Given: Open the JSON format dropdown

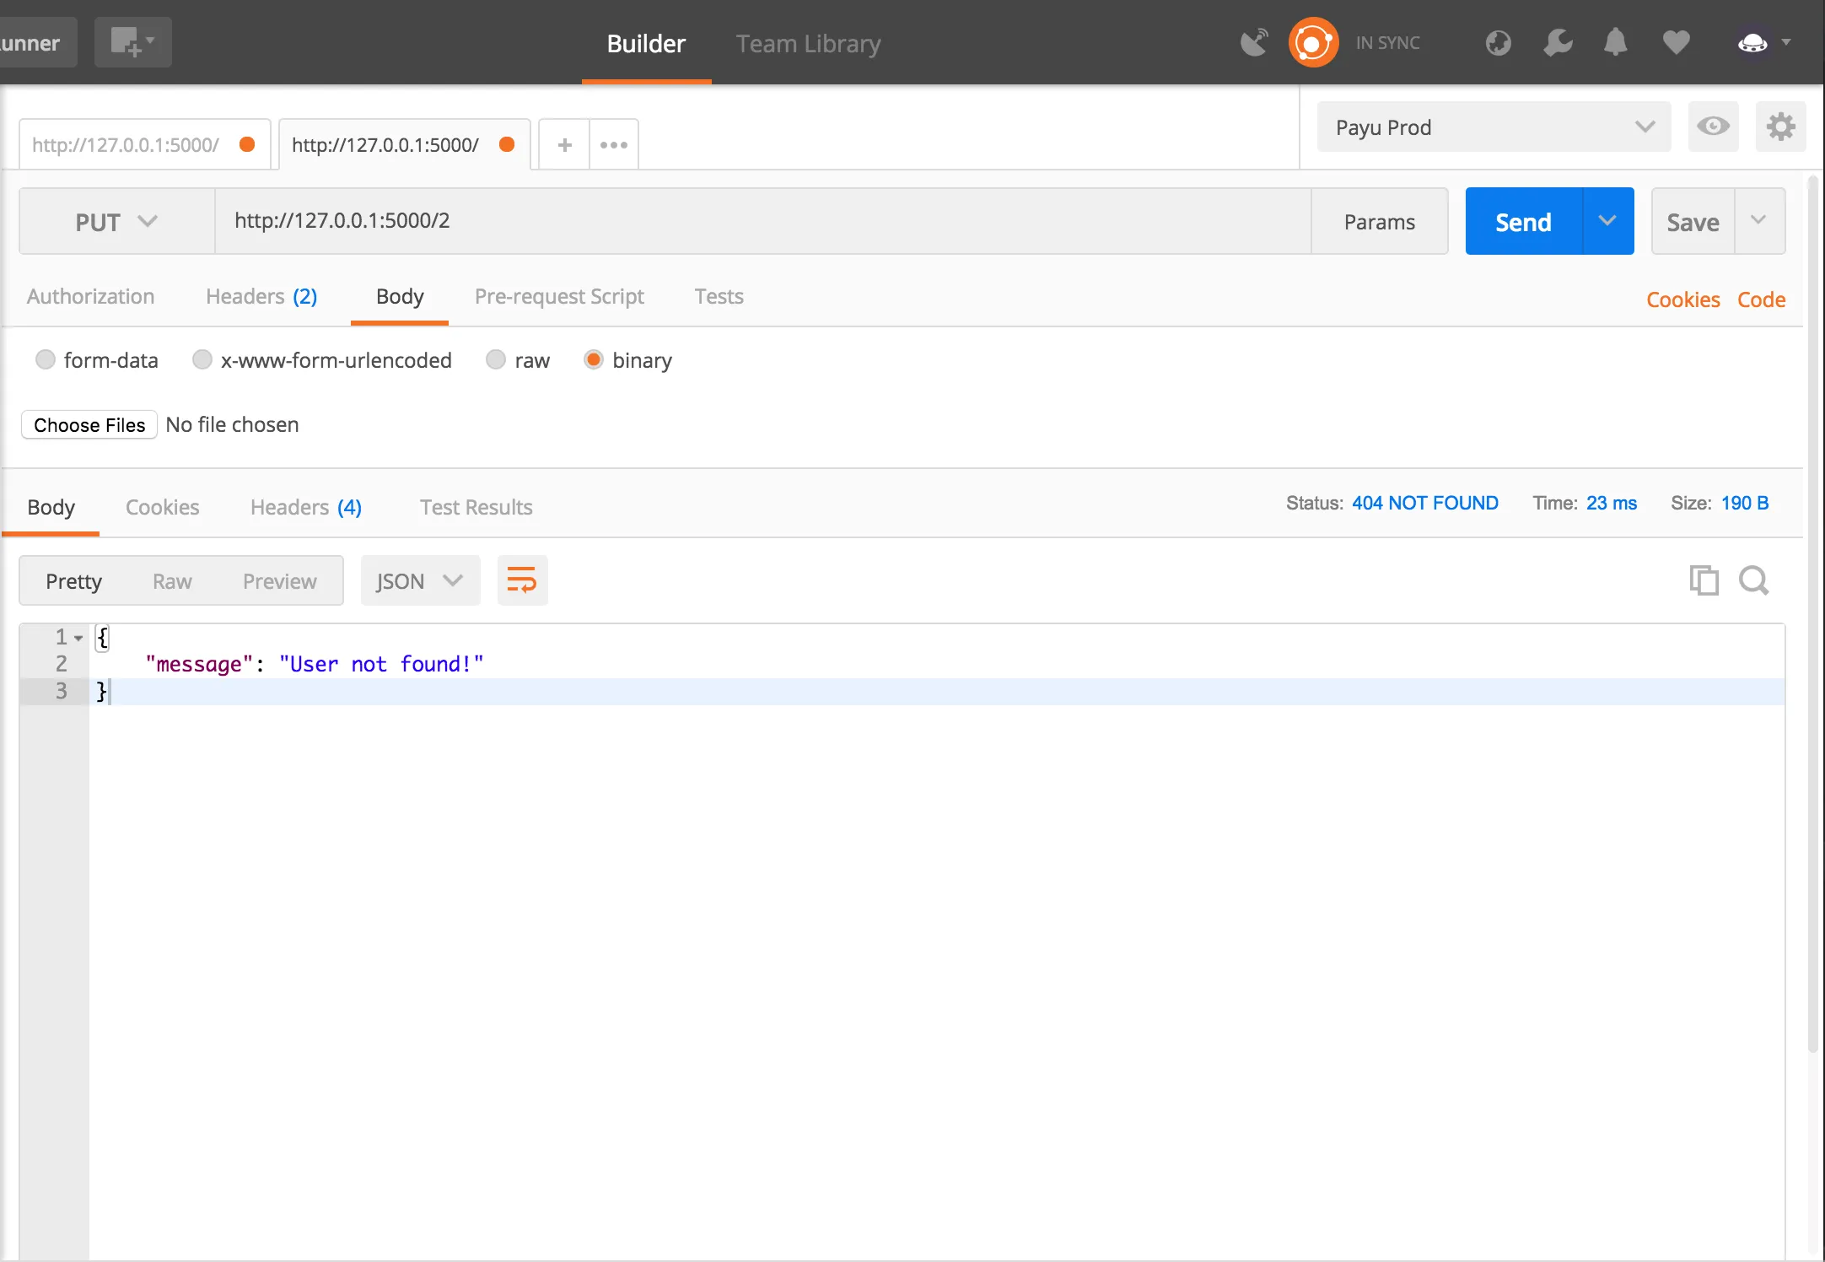Looking at the screenshot, I should [x=420, y=580].
